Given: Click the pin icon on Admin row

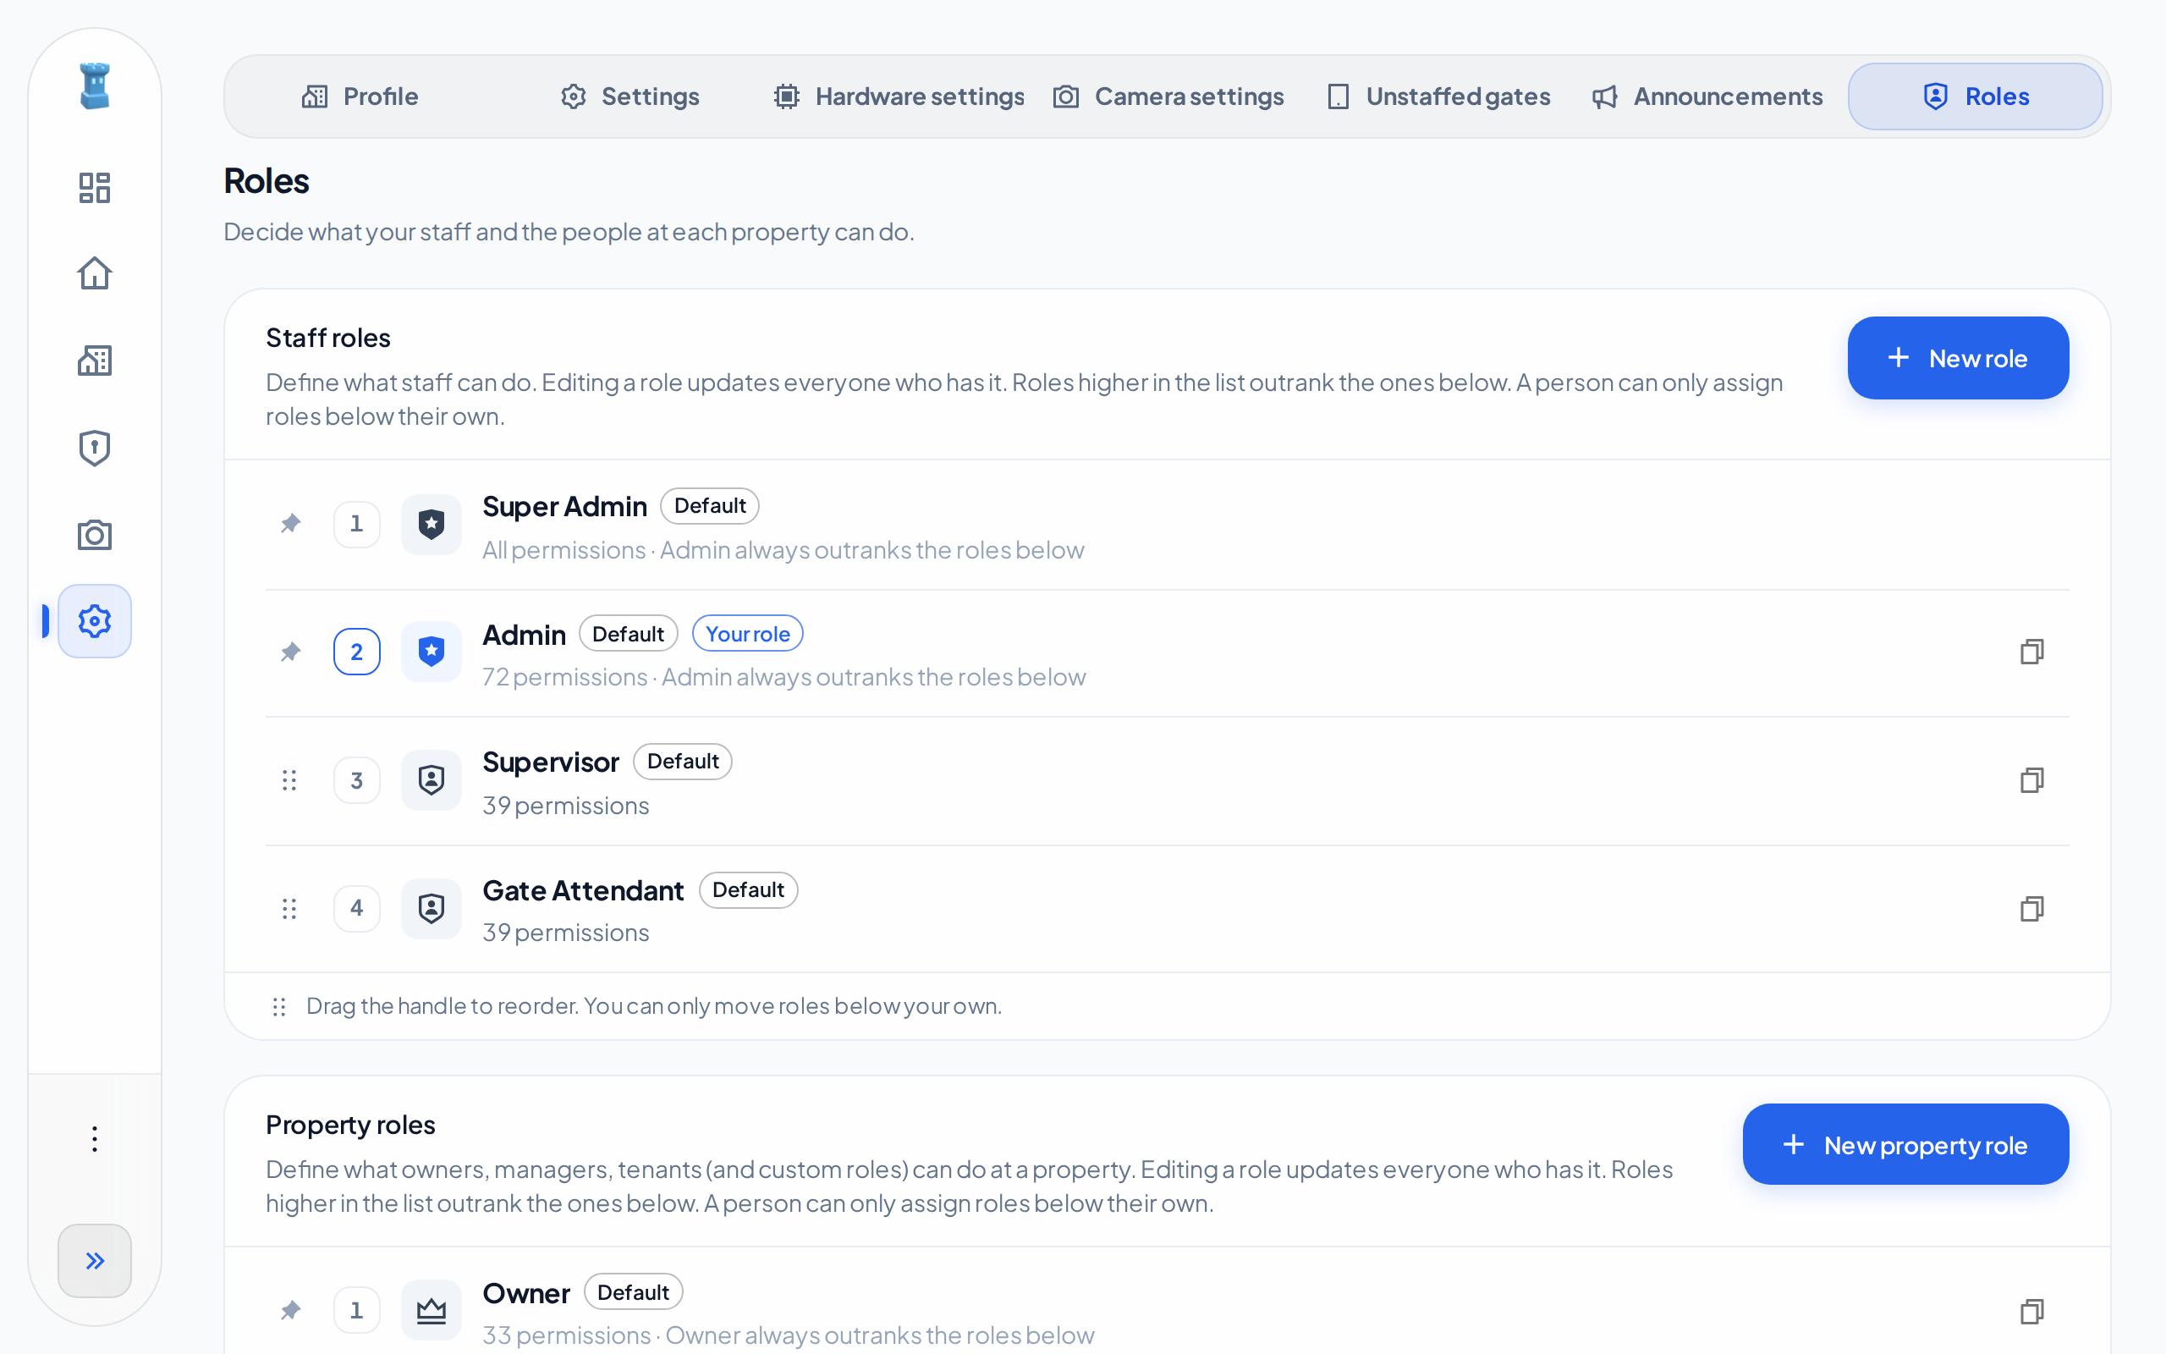Looking at the screenshot, I should pos(290,651).
